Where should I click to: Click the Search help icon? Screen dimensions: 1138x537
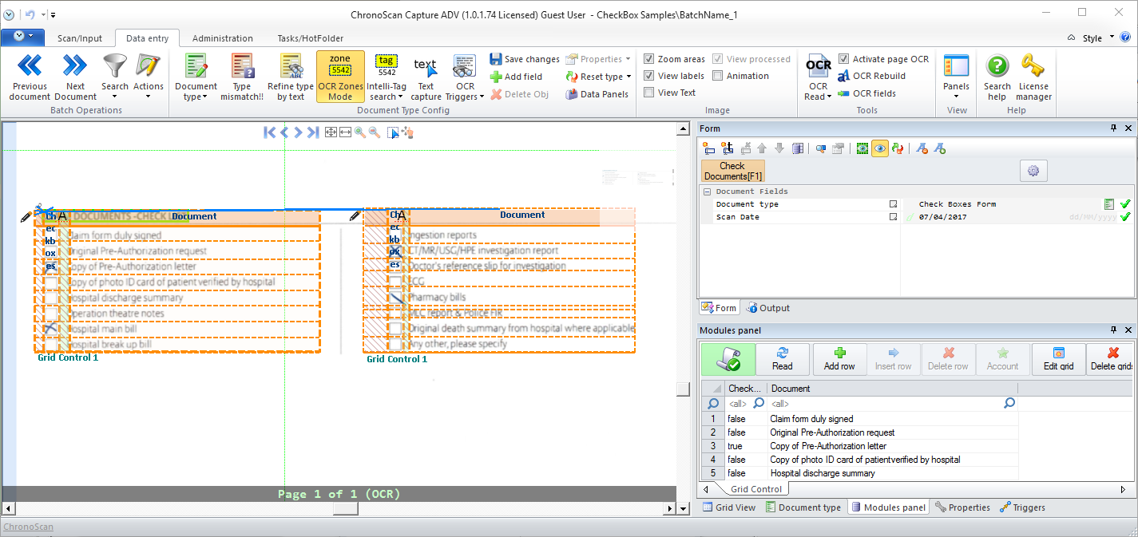pos(997,67)
